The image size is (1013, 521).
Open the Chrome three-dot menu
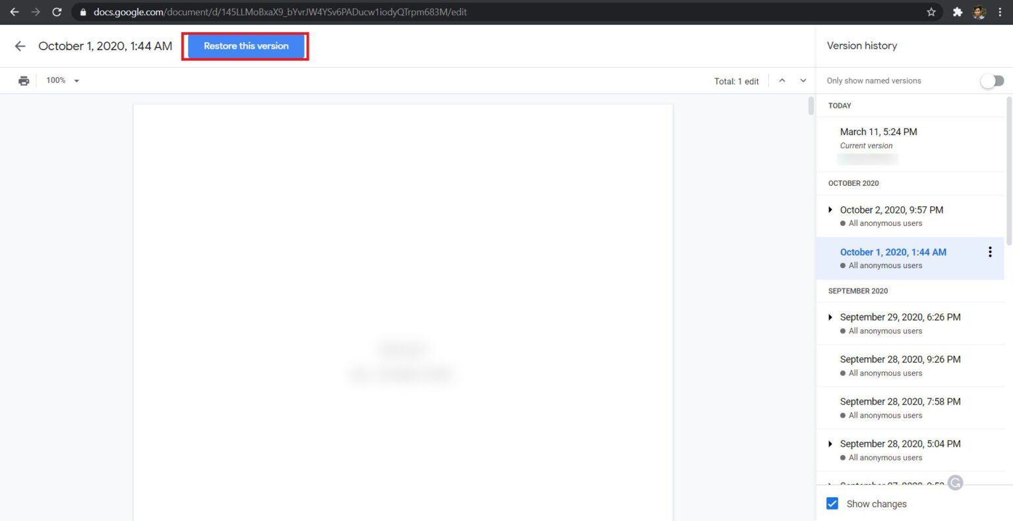pyautogui.click(x=1000, y=12)
